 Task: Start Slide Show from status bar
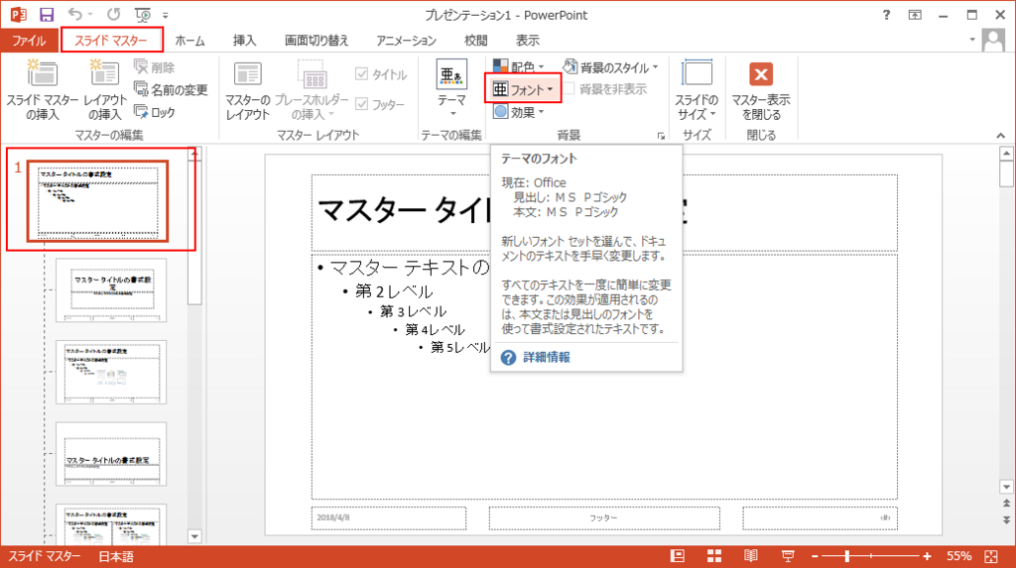[x=787, y=556]
